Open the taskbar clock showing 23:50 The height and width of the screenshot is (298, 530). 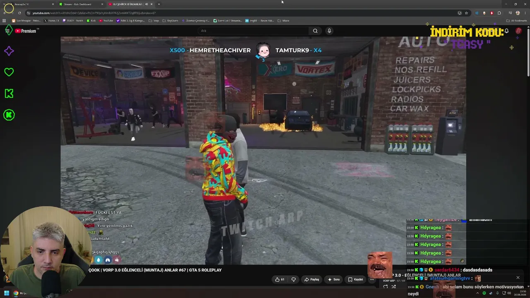(x=520, y=293)
